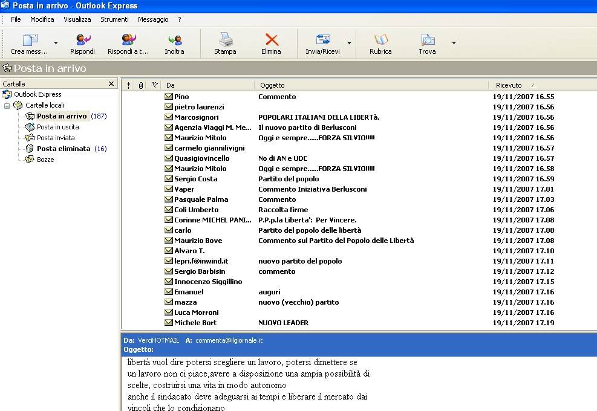Image resolution: width=597 pixels, height=411 pixels.
Task: Open the Posta in arrivo folder
Action: [x=62, y=116]
